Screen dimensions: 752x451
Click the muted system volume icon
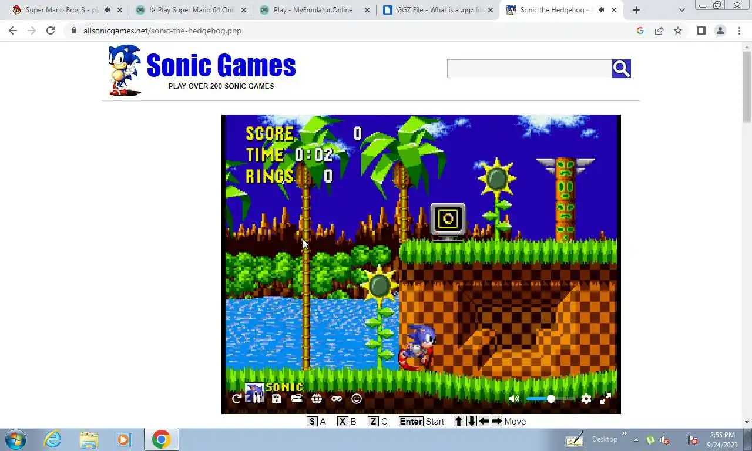pos(664,440)
